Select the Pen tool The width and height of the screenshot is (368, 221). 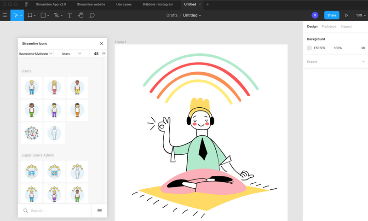point(56,15)
